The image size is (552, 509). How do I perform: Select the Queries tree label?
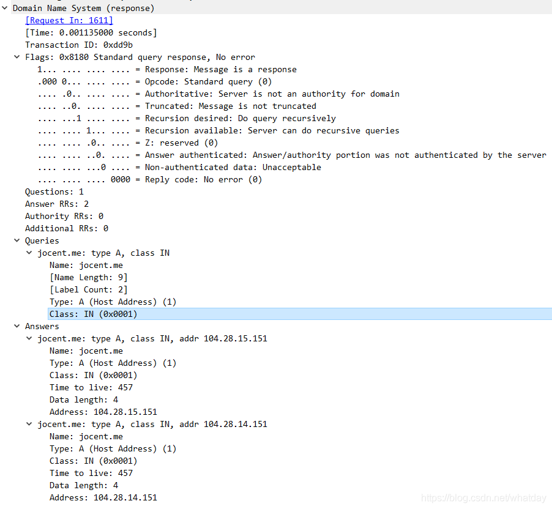[42, 241]
